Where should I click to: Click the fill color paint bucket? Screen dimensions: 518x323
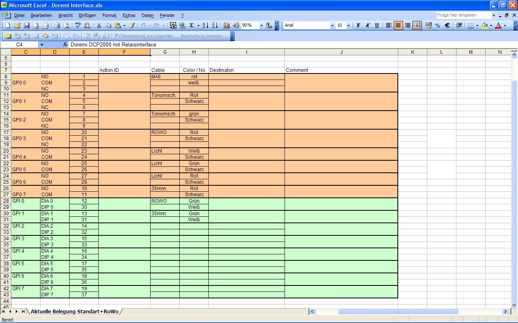[x=484, y=25]
